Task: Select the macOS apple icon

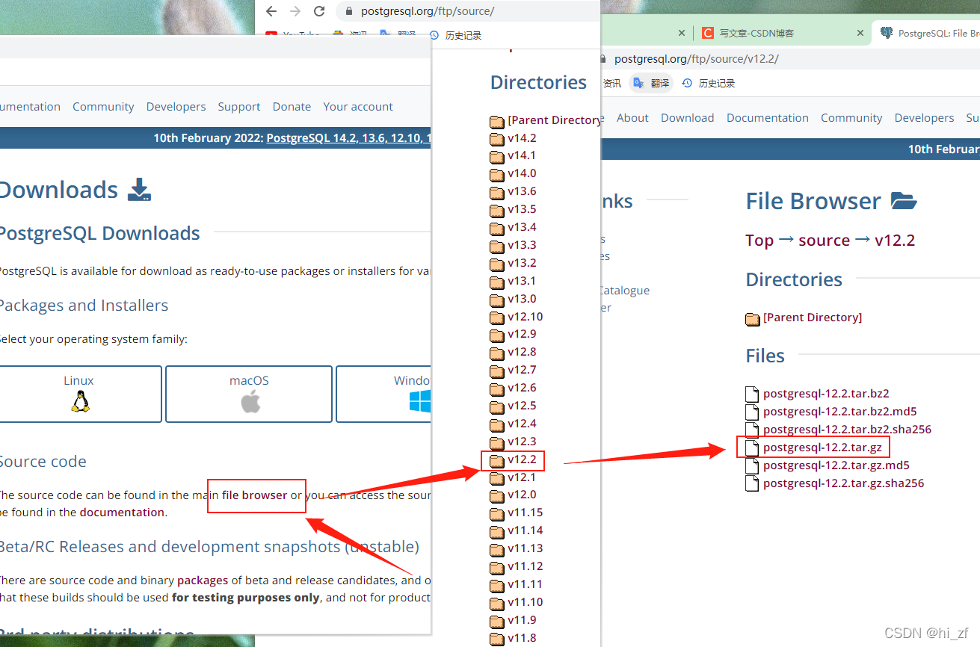Action: pos(250,401)
